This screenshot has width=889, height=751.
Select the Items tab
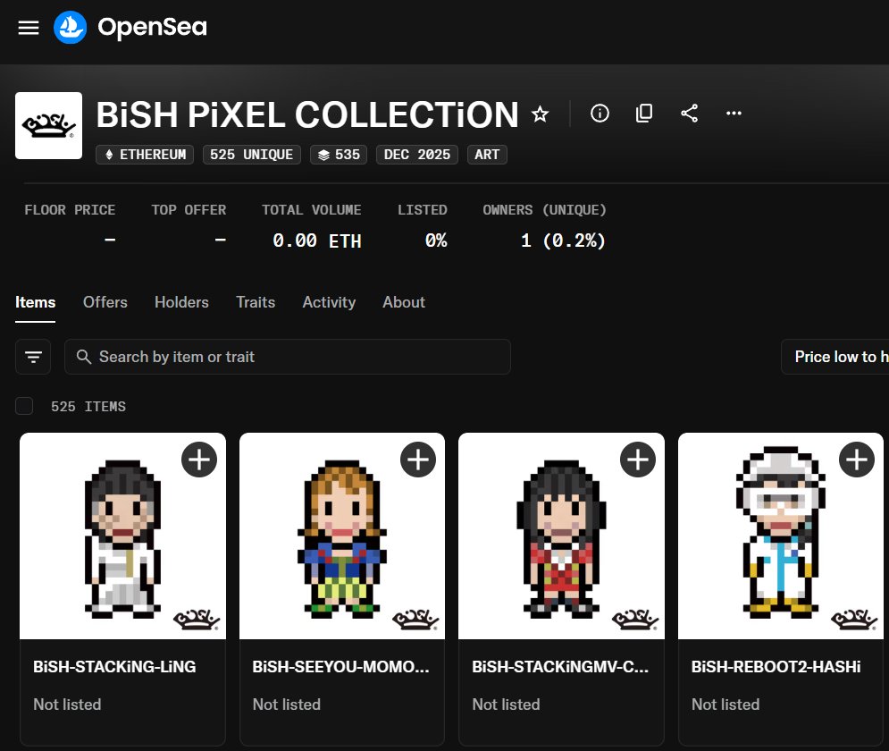35,302
